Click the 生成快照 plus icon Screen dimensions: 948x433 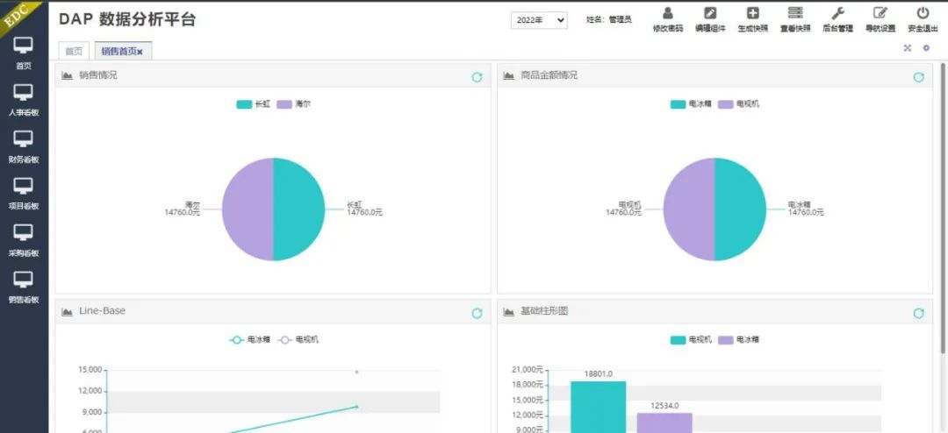(753, 12)
